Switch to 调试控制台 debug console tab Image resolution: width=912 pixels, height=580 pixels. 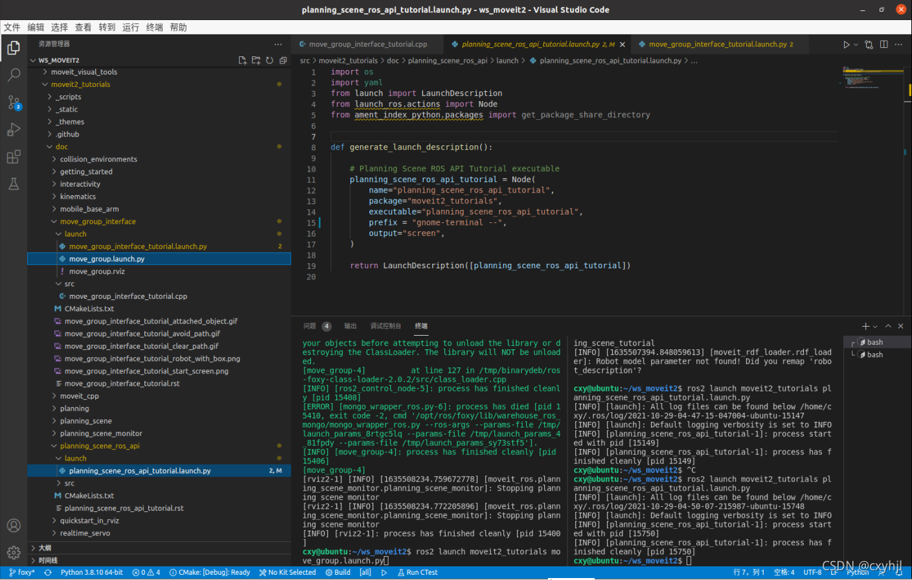coord(385,326)
